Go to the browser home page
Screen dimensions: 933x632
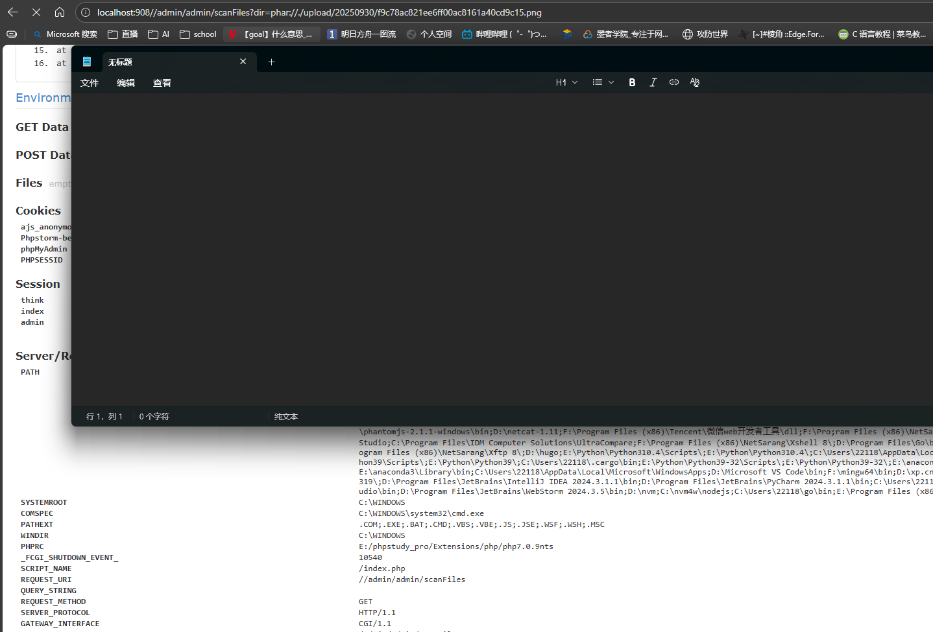60,12
